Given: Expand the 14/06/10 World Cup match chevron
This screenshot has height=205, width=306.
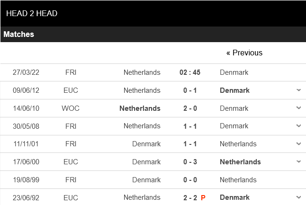Looking at the screenshot, I should point(298,108).
